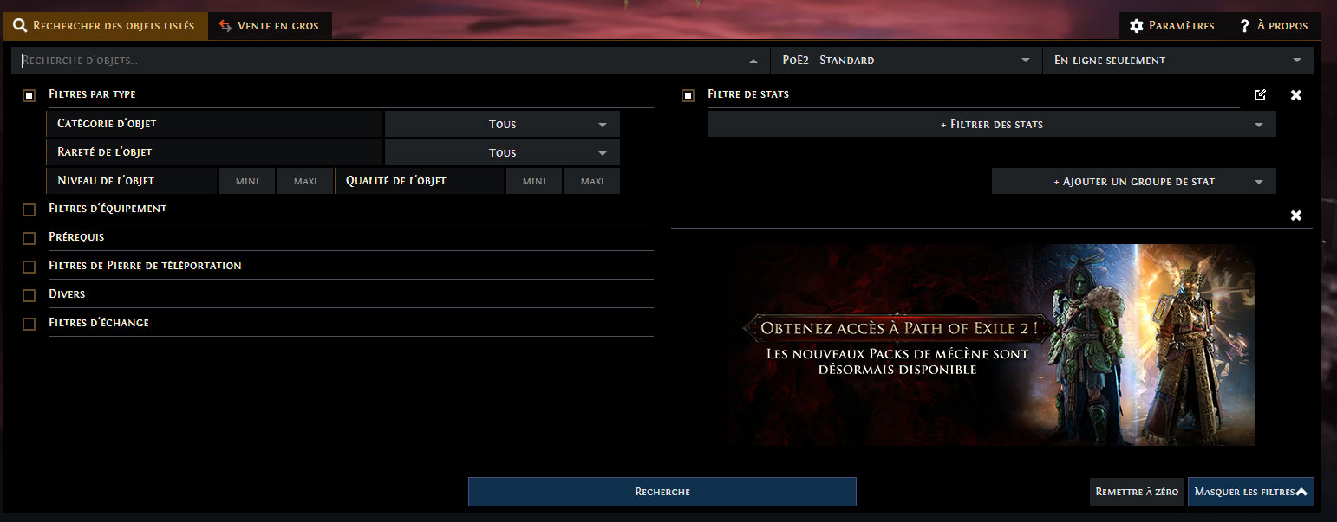
Task: Click the Catégorie d'objet label
Action: coord(107,124)
